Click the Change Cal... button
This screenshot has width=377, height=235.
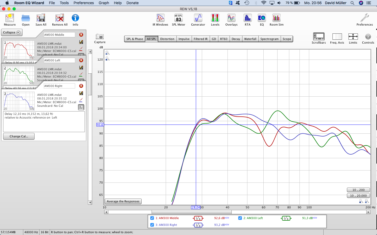coord(19,136)
